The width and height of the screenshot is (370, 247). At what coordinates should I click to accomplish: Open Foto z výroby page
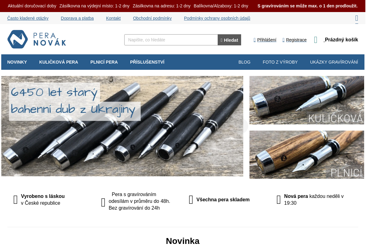pos(280,62)
